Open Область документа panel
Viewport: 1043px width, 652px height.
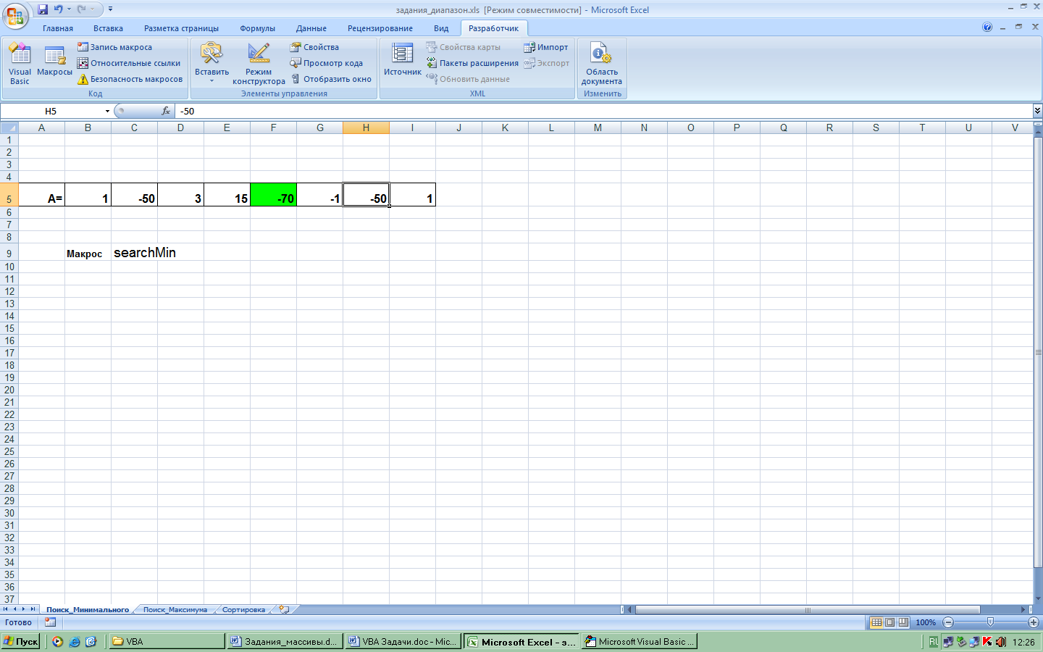tap(601, 64)
